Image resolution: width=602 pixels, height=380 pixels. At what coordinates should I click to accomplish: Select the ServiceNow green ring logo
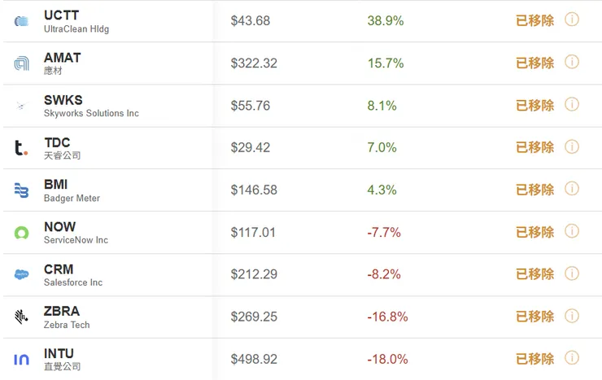click(x=21, y=233)
